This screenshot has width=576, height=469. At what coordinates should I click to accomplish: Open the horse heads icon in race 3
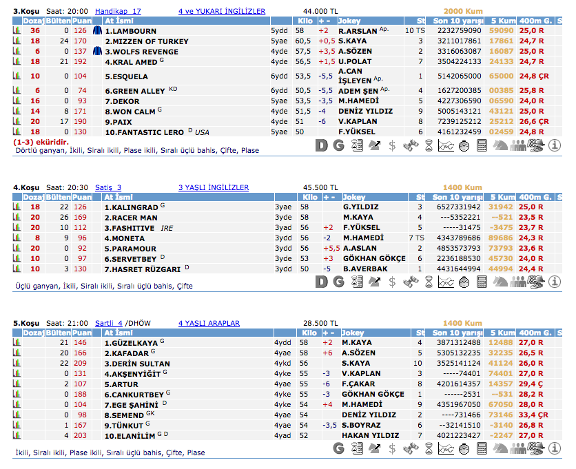[x=500, y=145]
